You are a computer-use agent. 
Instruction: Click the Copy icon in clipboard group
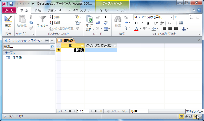[x=31, y=22]
